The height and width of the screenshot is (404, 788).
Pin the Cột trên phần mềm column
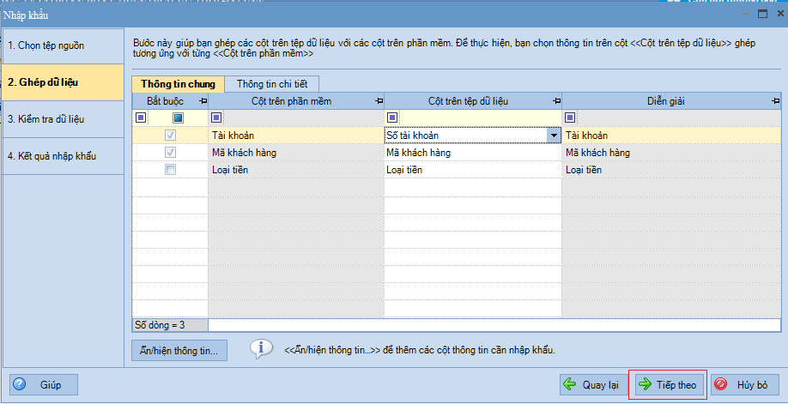pyautogui.click(x=379, y=101)
